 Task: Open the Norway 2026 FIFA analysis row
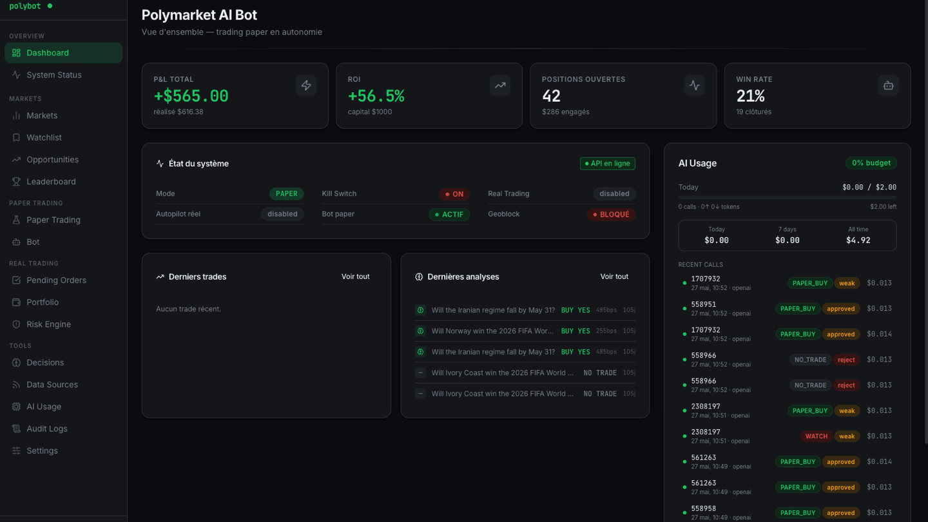coord(525,331)
